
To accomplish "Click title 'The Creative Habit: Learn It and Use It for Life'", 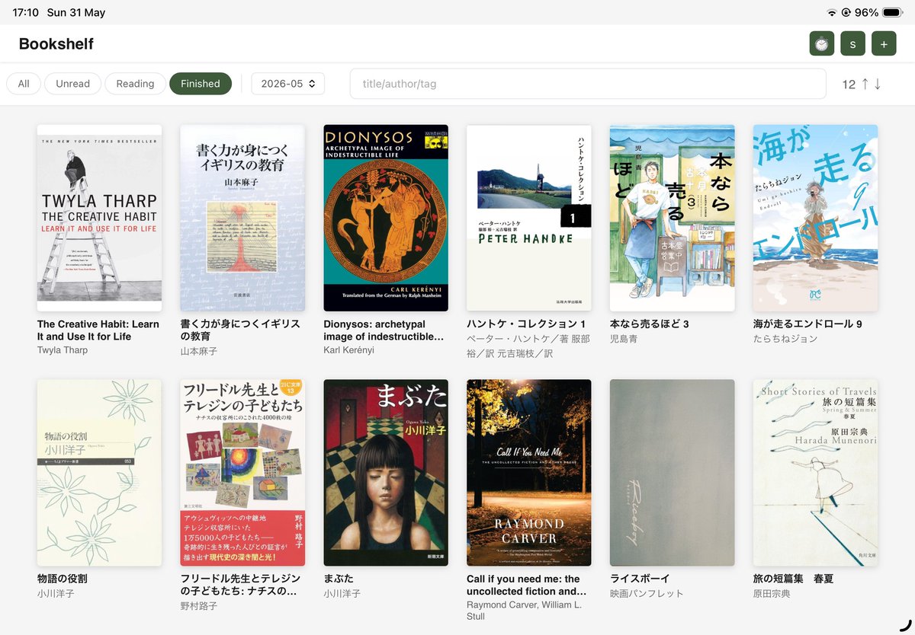I will pos(98,330).
